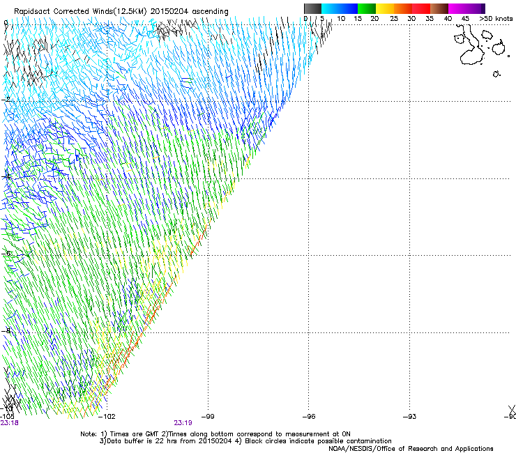Click the purple '23:18' time stamp
Screen dimensions: 516x453
[9, 423]
